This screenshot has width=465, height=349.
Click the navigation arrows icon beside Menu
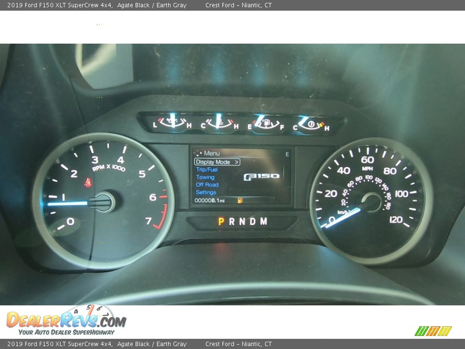click(x=198, y=153)
